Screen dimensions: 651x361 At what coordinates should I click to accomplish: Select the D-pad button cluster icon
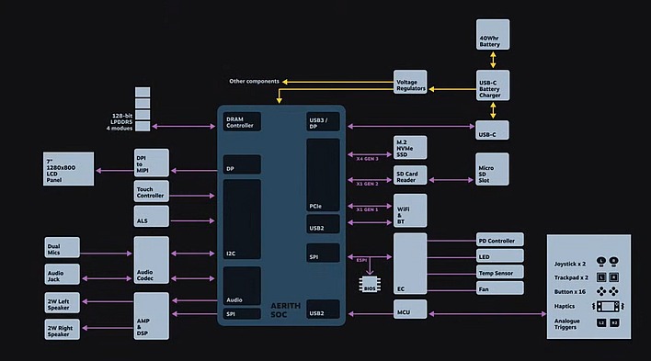pos(601,291)
